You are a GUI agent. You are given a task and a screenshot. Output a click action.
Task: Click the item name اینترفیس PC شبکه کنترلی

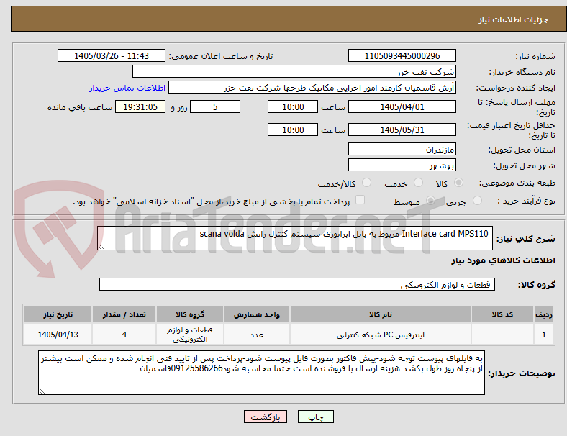coord(381,335)
